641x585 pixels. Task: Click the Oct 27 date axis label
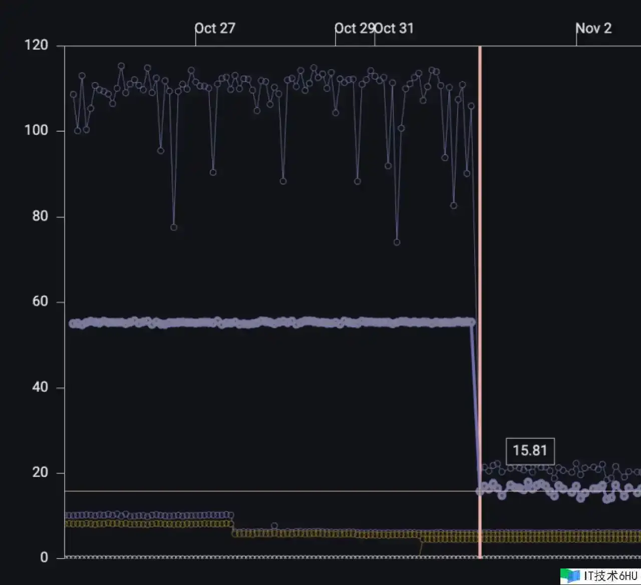(x=215, y=29)
